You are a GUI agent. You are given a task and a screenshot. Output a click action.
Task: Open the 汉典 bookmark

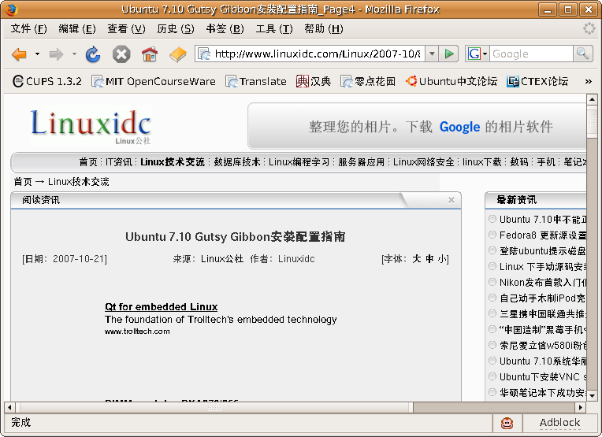314,81
